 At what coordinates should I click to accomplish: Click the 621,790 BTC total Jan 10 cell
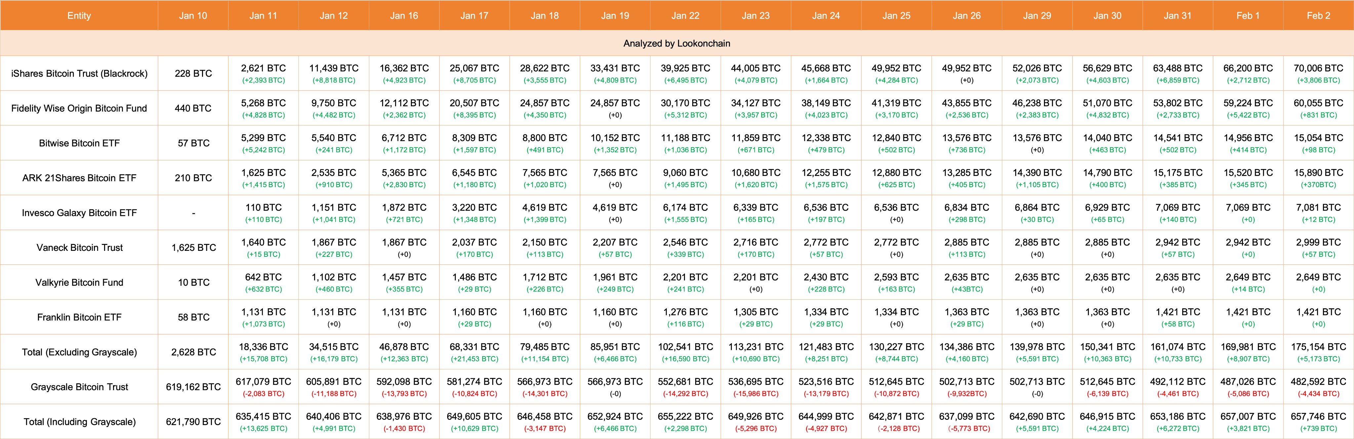point(193,422)
